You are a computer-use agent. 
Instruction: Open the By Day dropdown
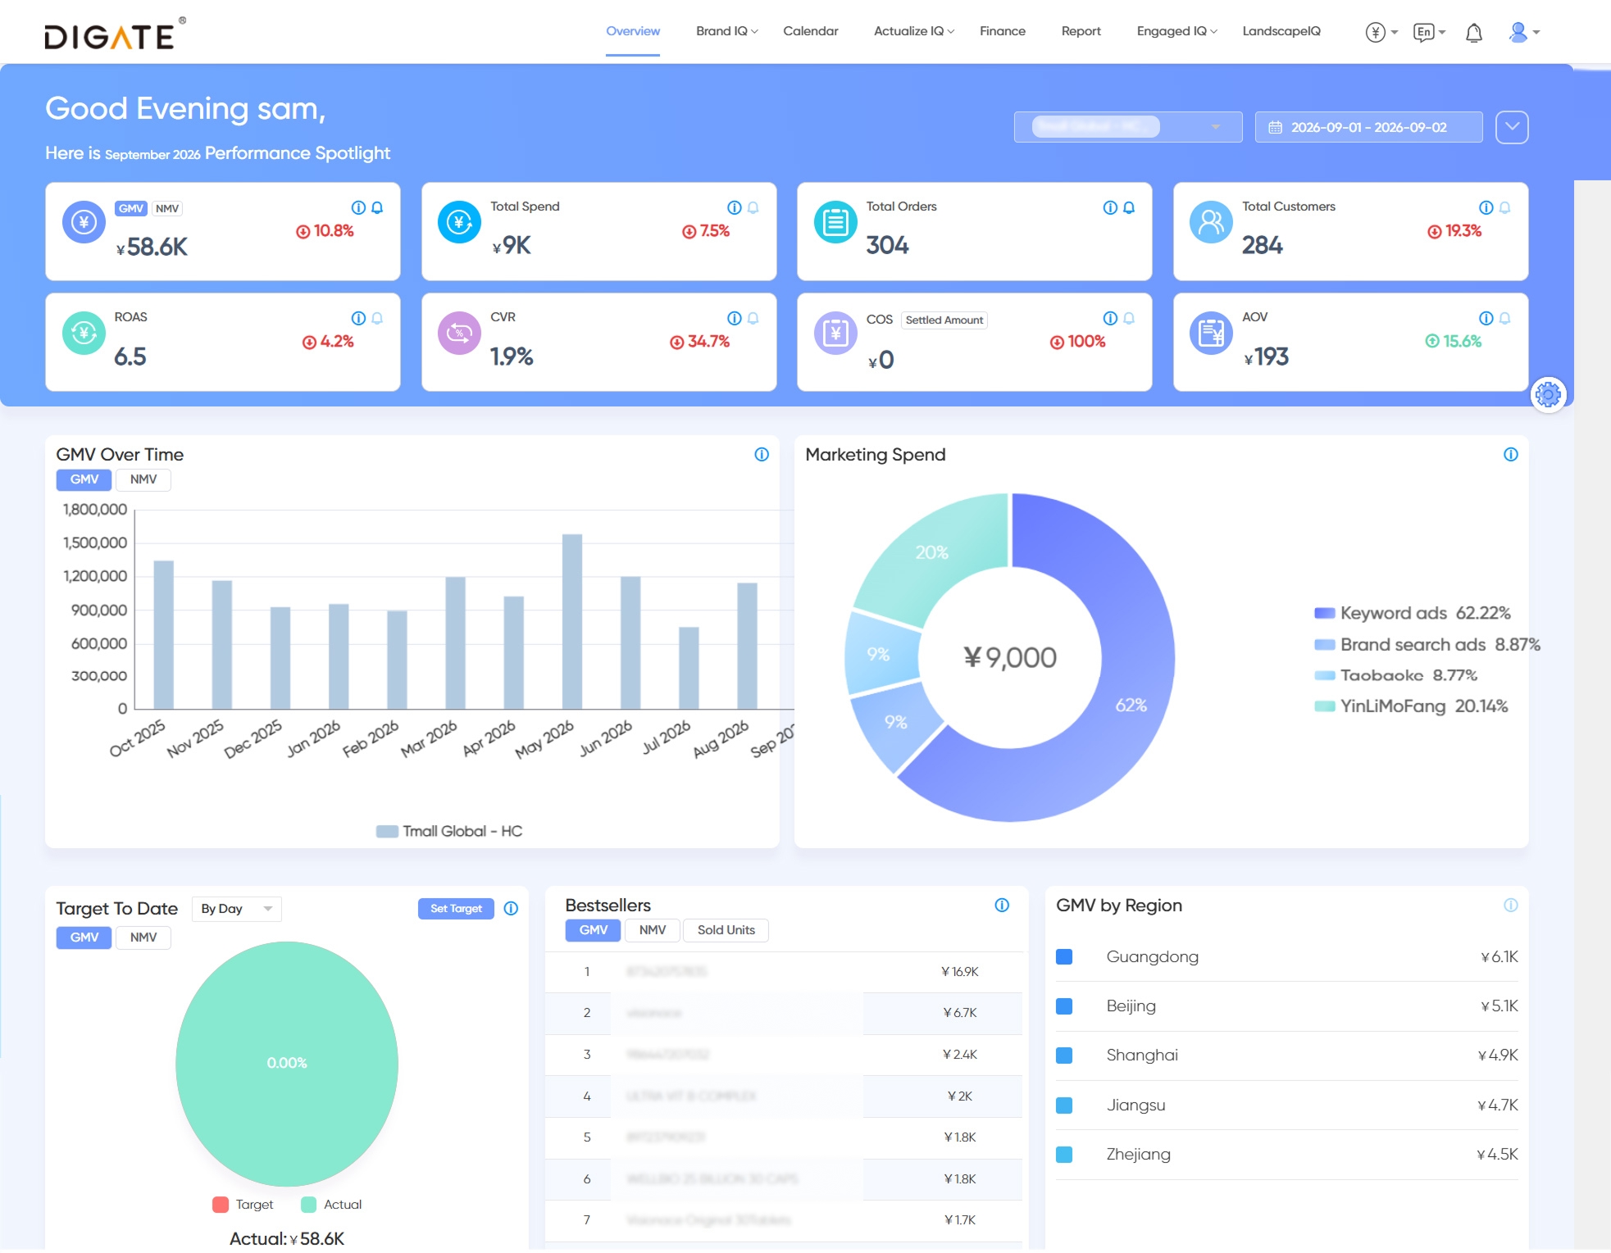236,909
